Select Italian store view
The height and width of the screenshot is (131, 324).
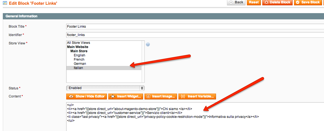pyautogui.click(x=104, y=68)
